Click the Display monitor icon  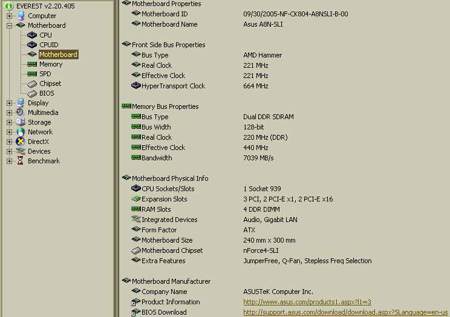point(21,102)
